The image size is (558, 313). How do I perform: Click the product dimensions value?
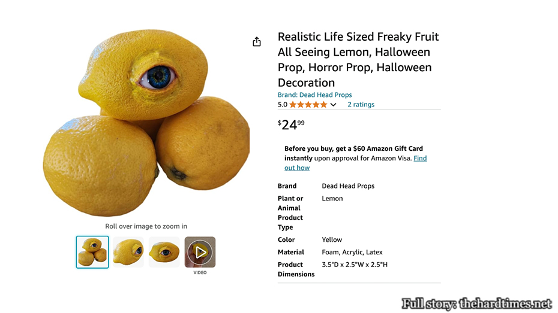pos(355,265)
